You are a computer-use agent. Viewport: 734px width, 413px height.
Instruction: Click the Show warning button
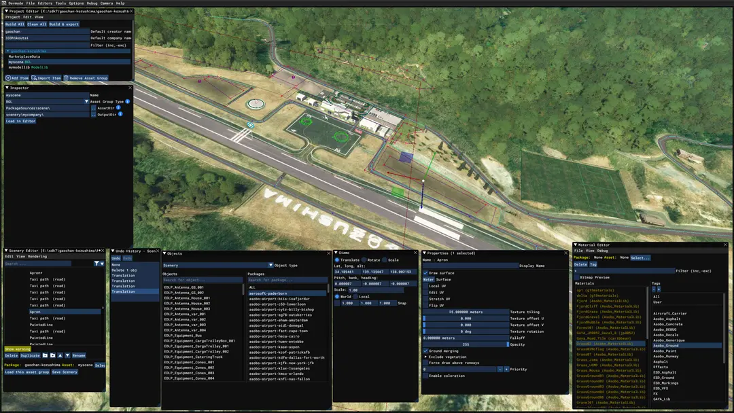pos(17,349)
